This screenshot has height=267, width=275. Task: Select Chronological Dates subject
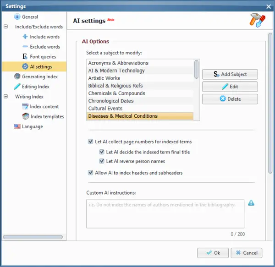(140, 101)
